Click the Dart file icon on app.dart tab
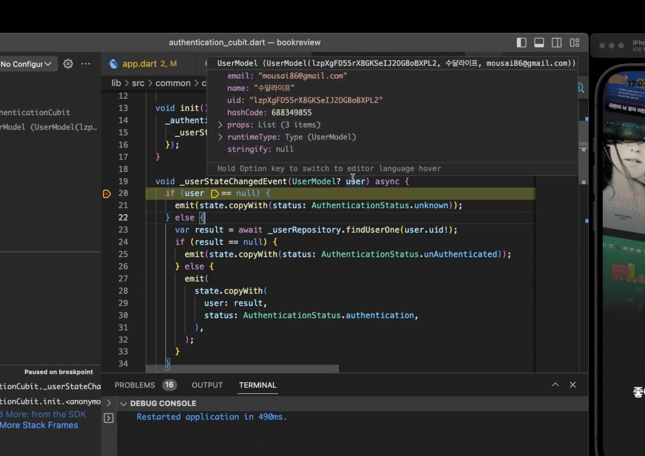The height and width of the screenshot is (456, 645). coord(113,64)
